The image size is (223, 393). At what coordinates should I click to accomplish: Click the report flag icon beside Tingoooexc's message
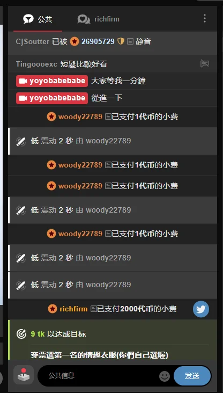click(204, 64)
